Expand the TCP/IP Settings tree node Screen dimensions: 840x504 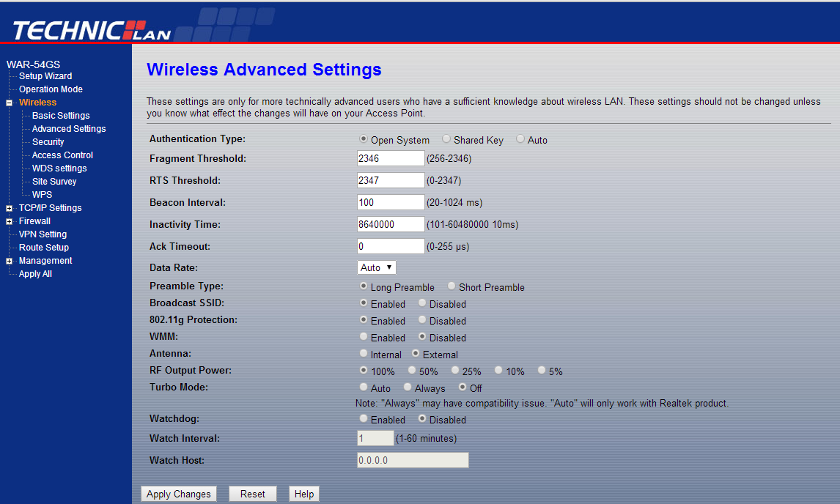pos(9,208)
